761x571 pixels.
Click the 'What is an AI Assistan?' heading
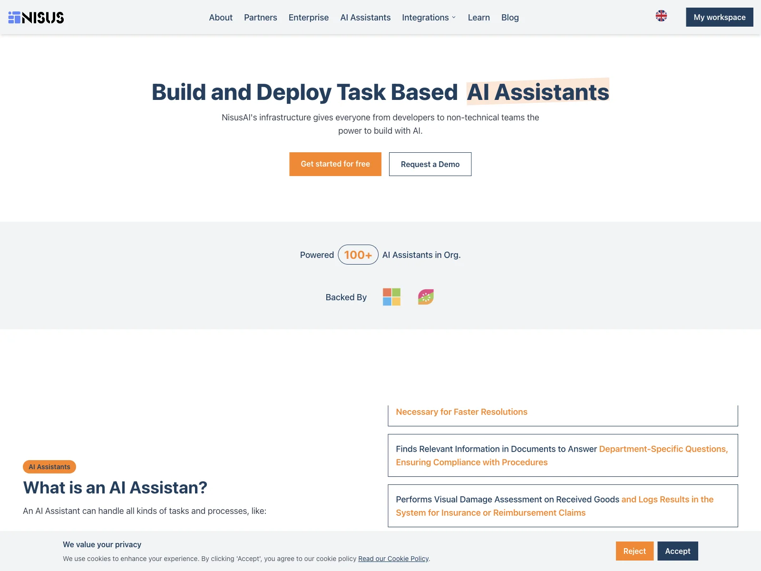115,488
